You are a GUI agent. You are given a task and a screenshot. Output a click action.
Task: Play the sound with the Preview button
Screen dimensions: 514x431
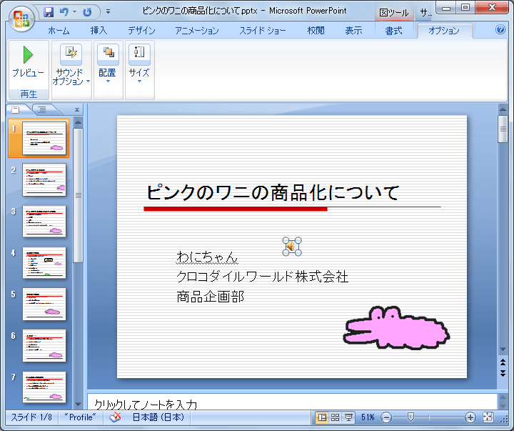[x=28, y=61]
